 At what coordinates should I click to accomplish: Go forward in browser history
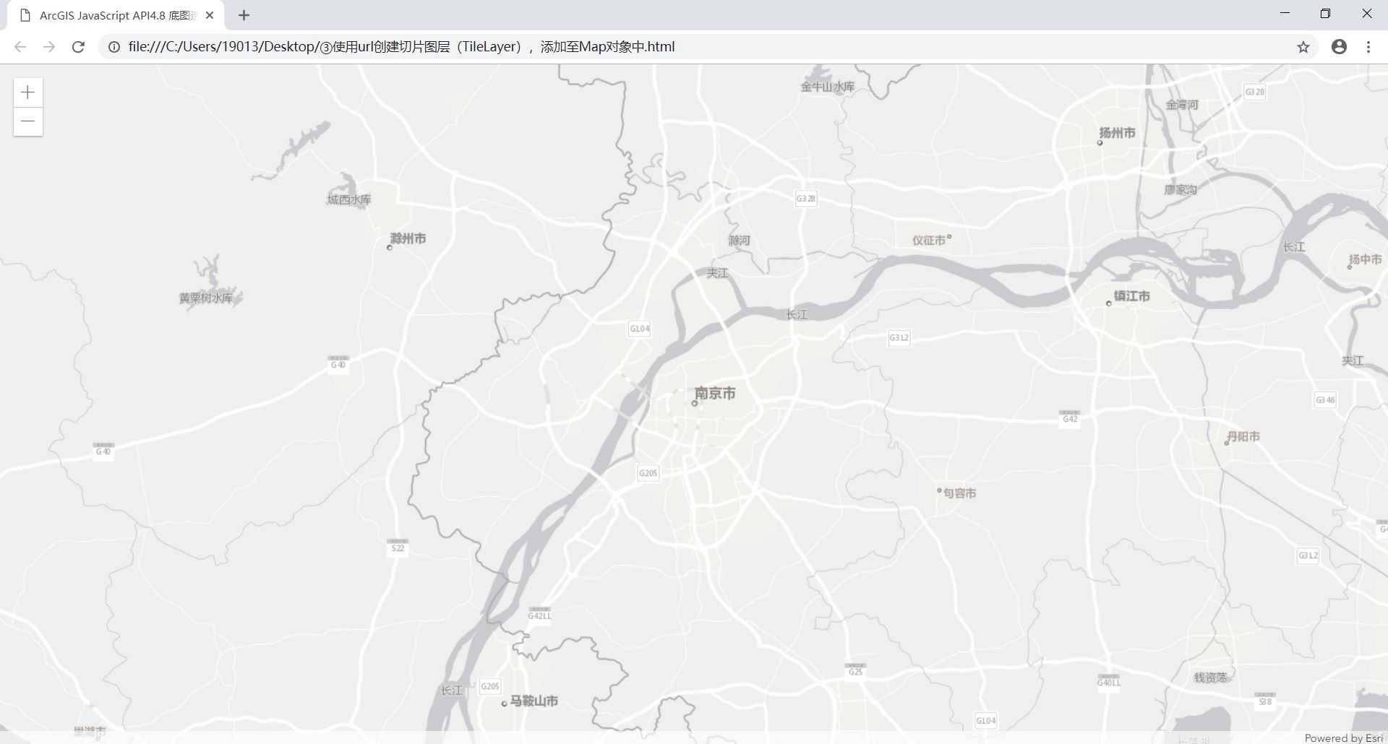click(x=49, y=47)
